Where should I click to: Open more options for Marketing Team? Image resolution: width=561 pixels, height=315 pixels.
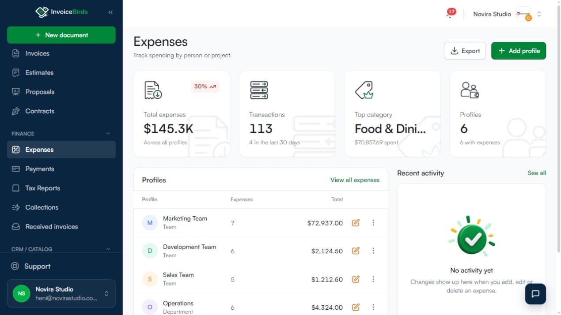tap(373, 223)
